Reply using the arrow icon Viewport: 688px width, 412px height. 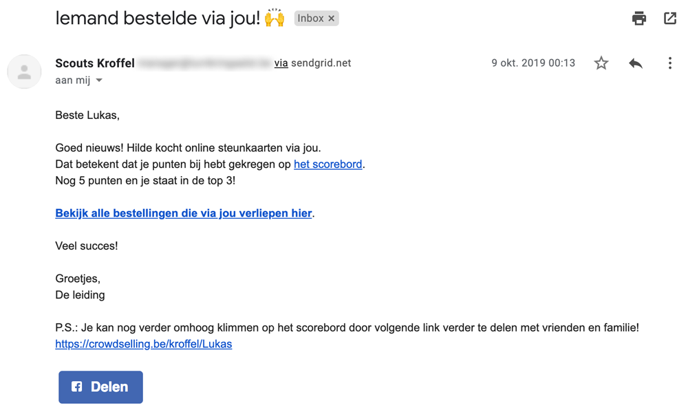coord(635,63)
